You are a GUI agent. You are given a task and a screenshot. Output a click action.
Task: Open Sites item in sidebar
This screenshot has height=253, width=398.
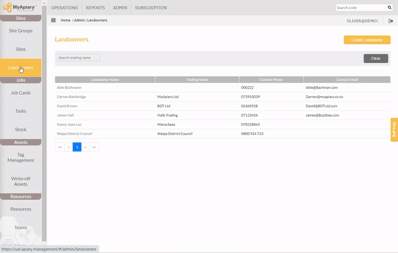click(x=21, y=49)
